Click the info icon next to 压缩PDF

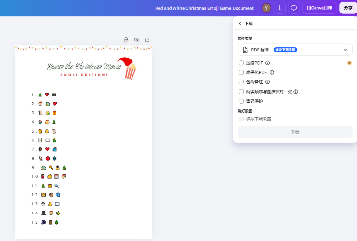[x=268, y=63]
